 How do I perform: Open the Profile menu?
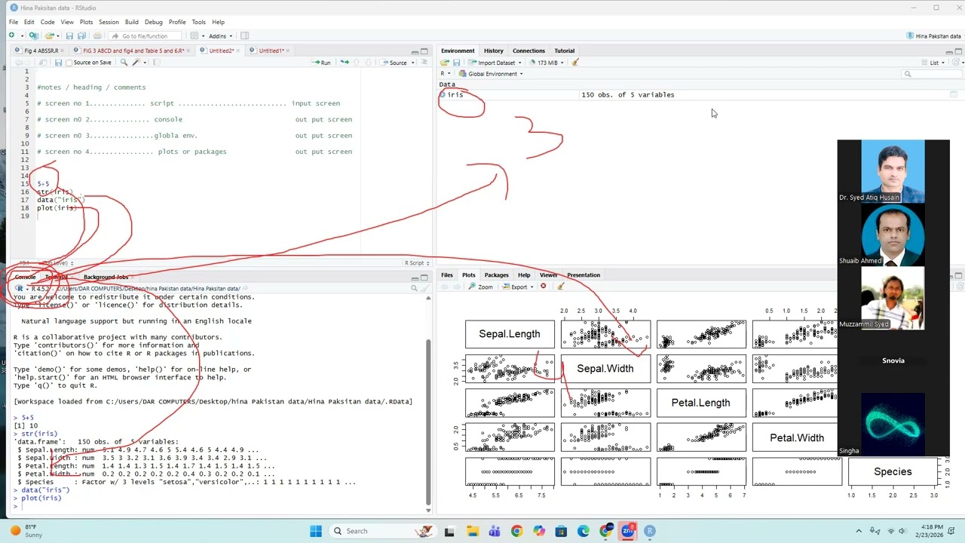coord(177,22)
